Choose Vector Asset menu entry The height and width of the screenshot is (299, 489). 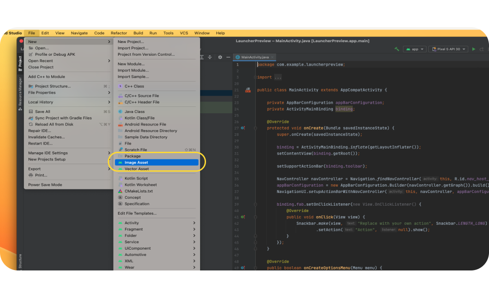tap(136, 169)
